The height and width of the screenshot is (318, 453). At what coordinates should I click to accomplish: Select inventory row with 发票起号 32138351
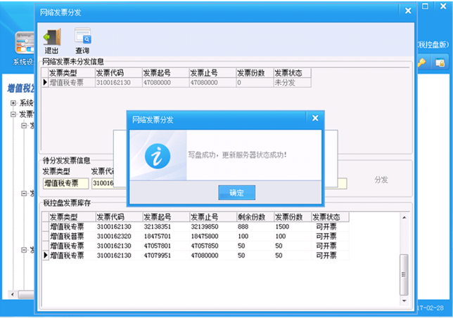coord(165,227)
